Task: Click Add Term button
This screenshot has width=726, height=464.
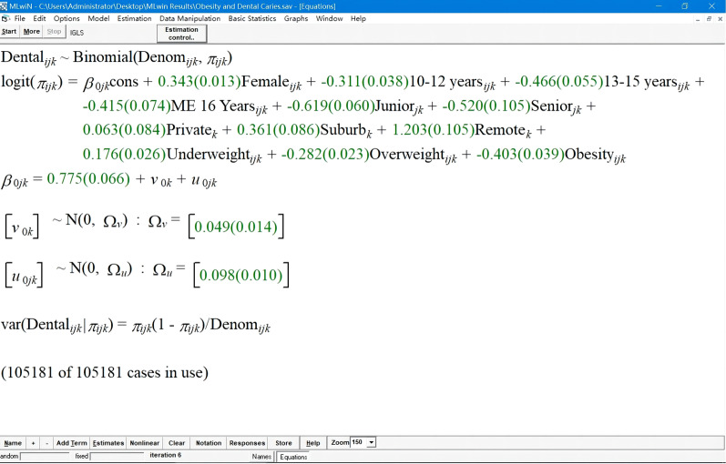Action: 72,443
